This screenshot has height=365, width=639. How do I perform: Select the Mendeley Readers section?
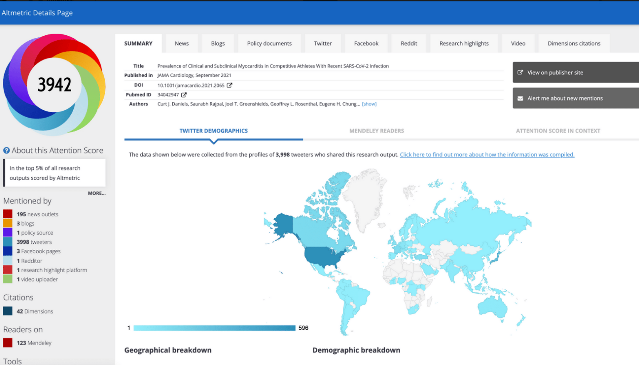[x=376, y=131]
